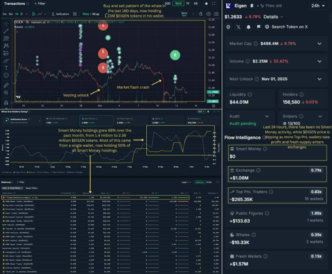Viewport: 332px width, 274px height.
Task: Expand the Market Cap row
Action: click(319, 44)
